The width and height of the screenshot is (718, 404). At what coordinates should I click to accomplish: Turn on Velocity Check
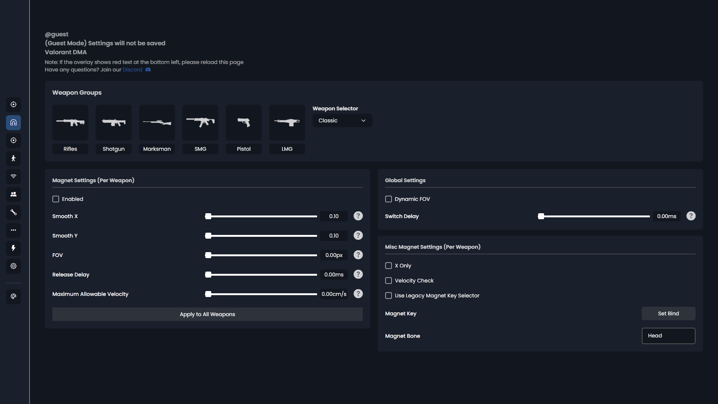pyautogui.click(x=389, y=281)
